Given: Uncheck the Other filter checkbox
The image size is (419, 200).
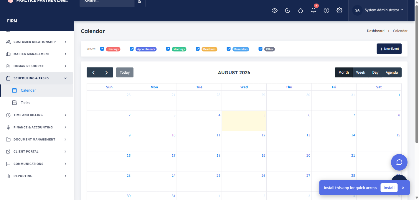Looking at the screenshot, I should (260, 49).
